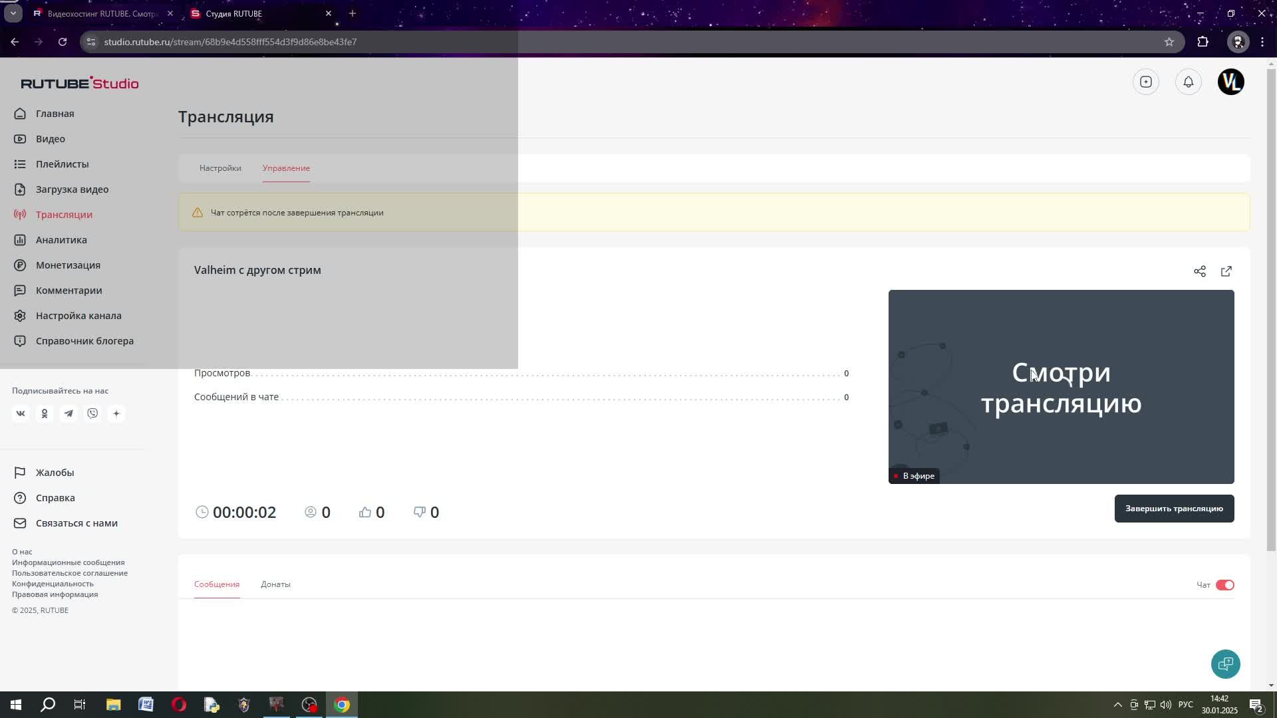Screen dimensions: 1277x718
Task: Open the VK social link icon
Action: click(x=21, y=414)
